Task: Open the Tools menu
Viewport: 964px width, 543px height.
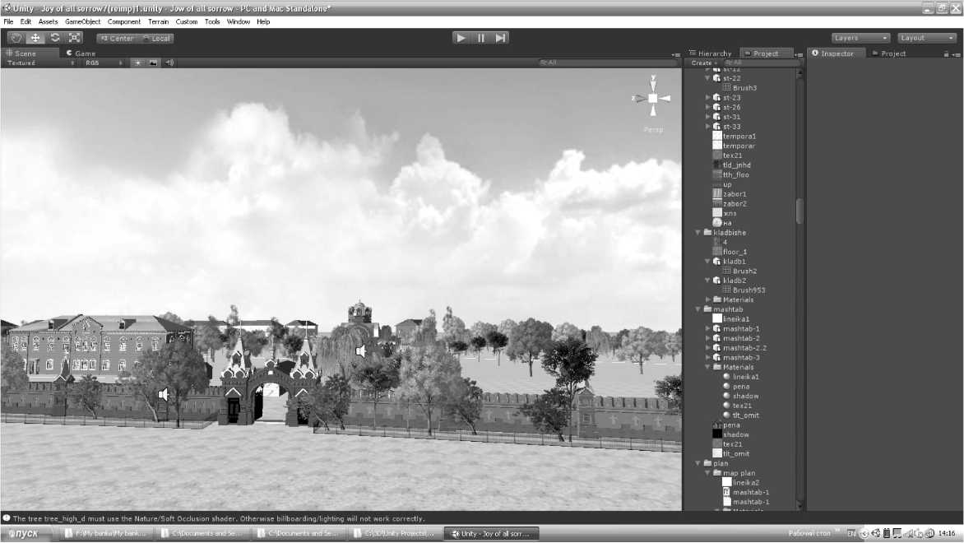Action: point(212,21)
